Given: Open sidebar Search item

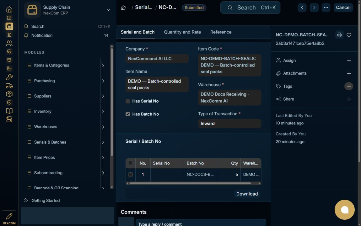Looking at the screenshot, I should [67, 26].
